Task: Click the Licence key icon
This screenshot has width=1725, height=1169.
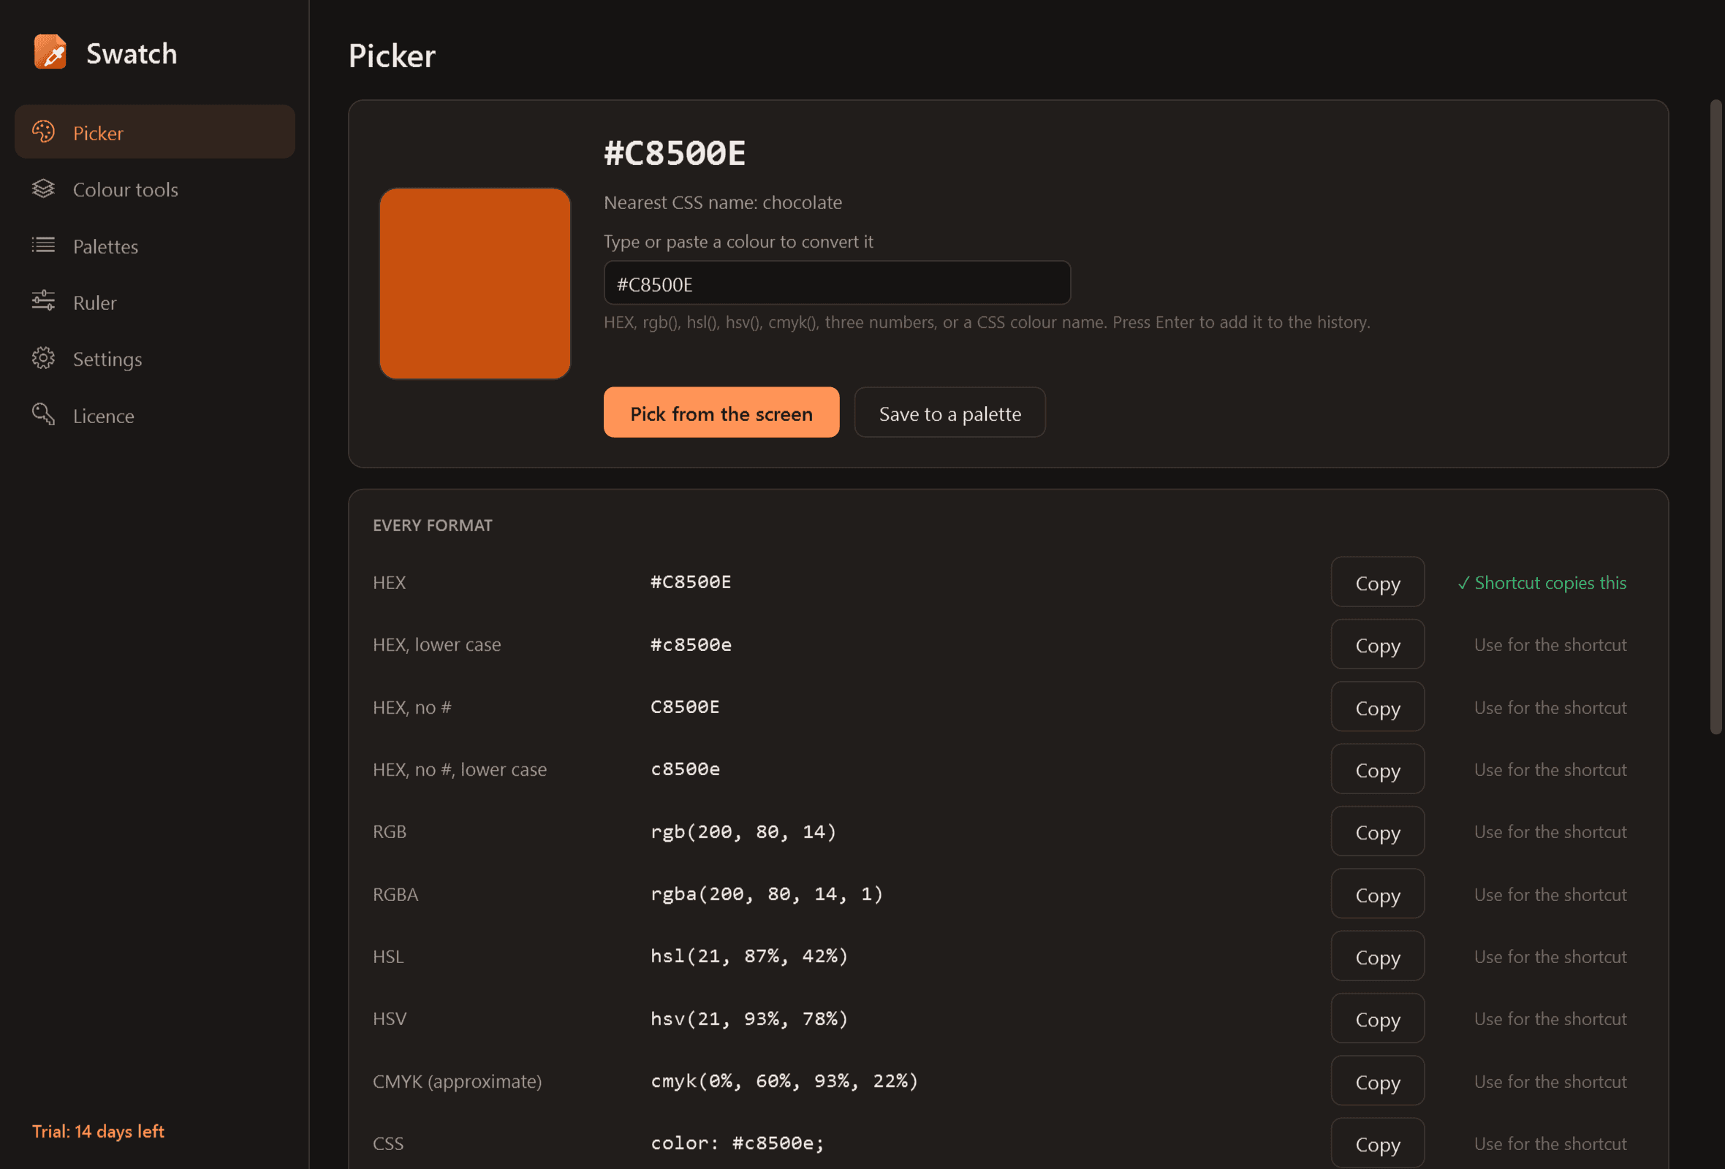Action: click(x=44, y=415)
